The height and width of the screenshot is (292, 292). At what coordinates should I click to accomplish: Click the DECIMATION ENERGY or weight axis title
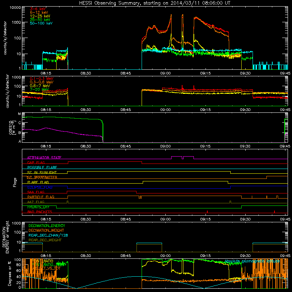(x=5, y=237)
